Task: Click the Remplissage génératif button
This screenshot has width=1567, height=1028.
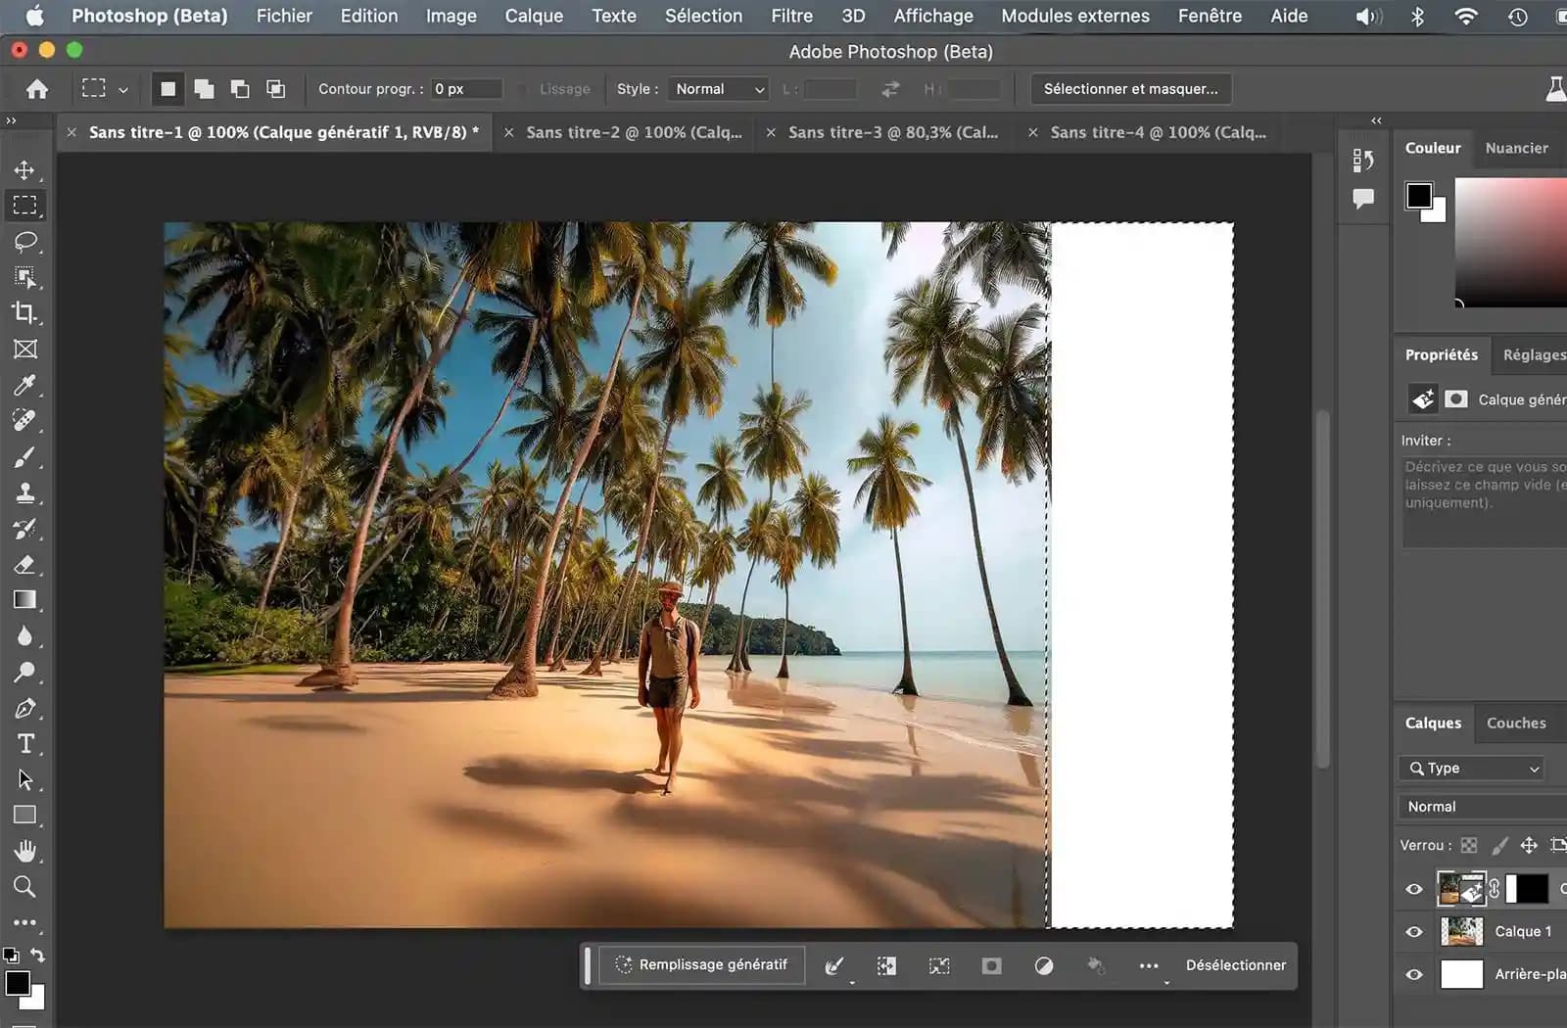Action: (x=701, y=965)
